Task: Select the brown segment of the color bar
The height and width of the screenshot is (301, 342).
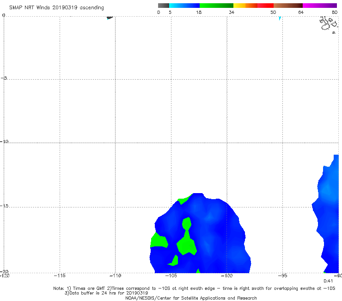Action: pos(288,6)
